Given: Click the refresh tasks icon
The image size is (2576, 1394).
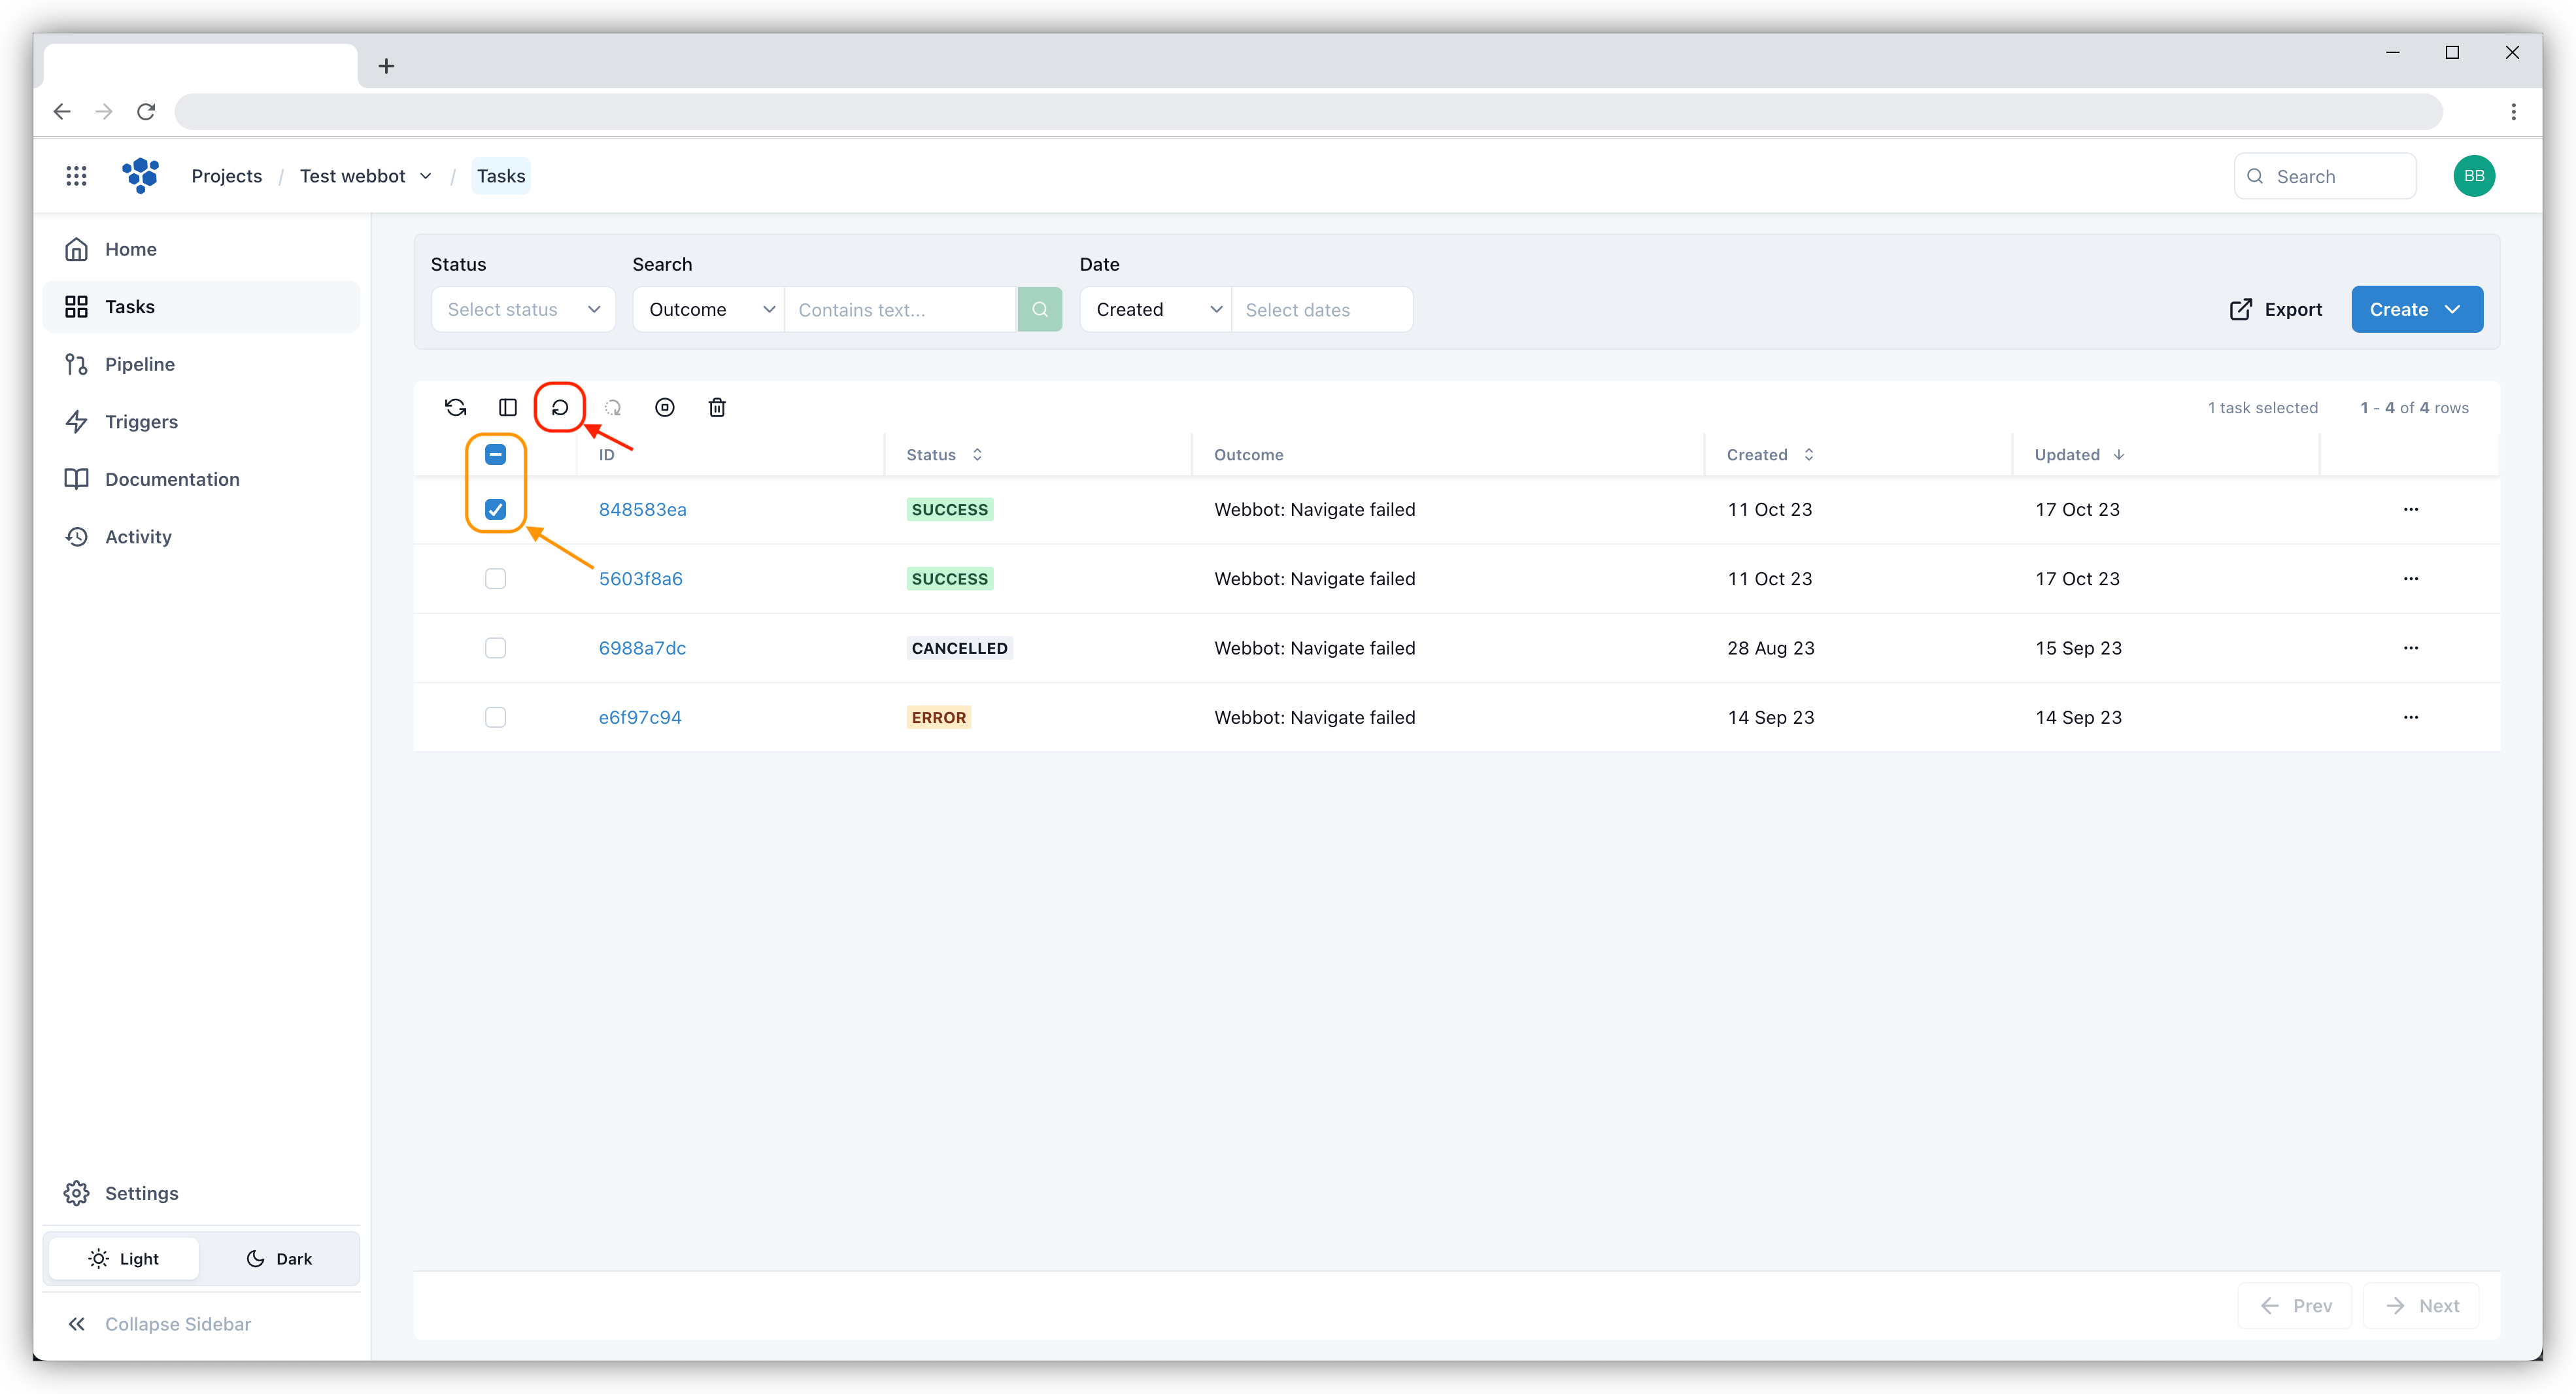Looking at the screenshot, I should pos(456,407).
